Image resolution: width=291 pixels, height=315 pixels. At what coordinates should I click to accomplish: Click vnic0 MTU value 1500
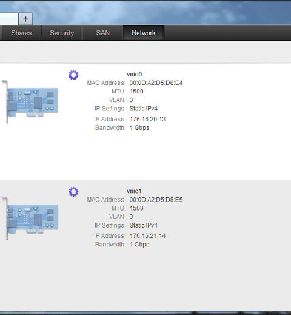tap(136, 92)
